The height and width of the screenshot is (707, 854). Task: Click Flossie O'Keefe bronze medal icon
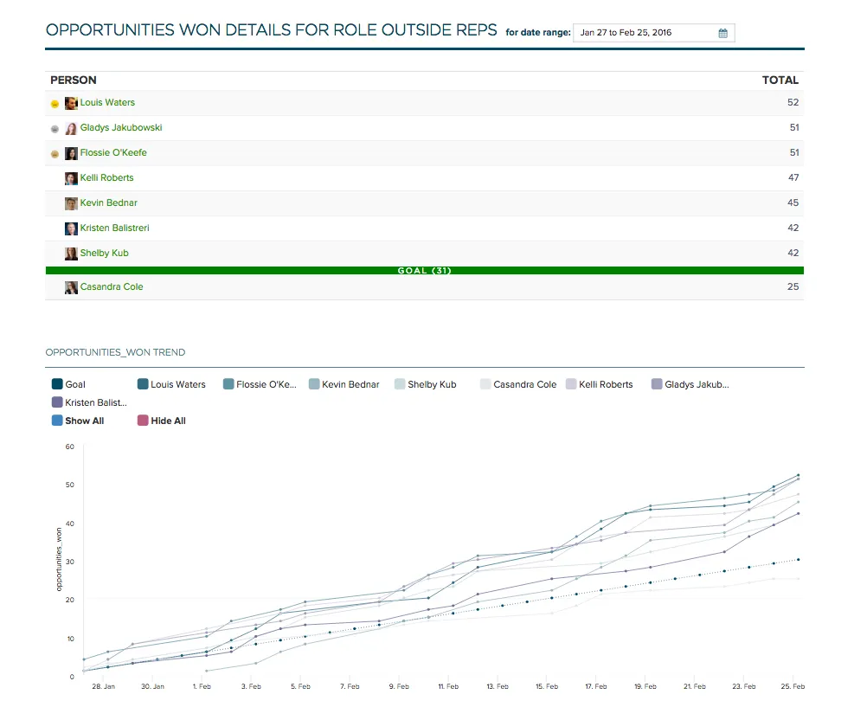pos(55,154)
